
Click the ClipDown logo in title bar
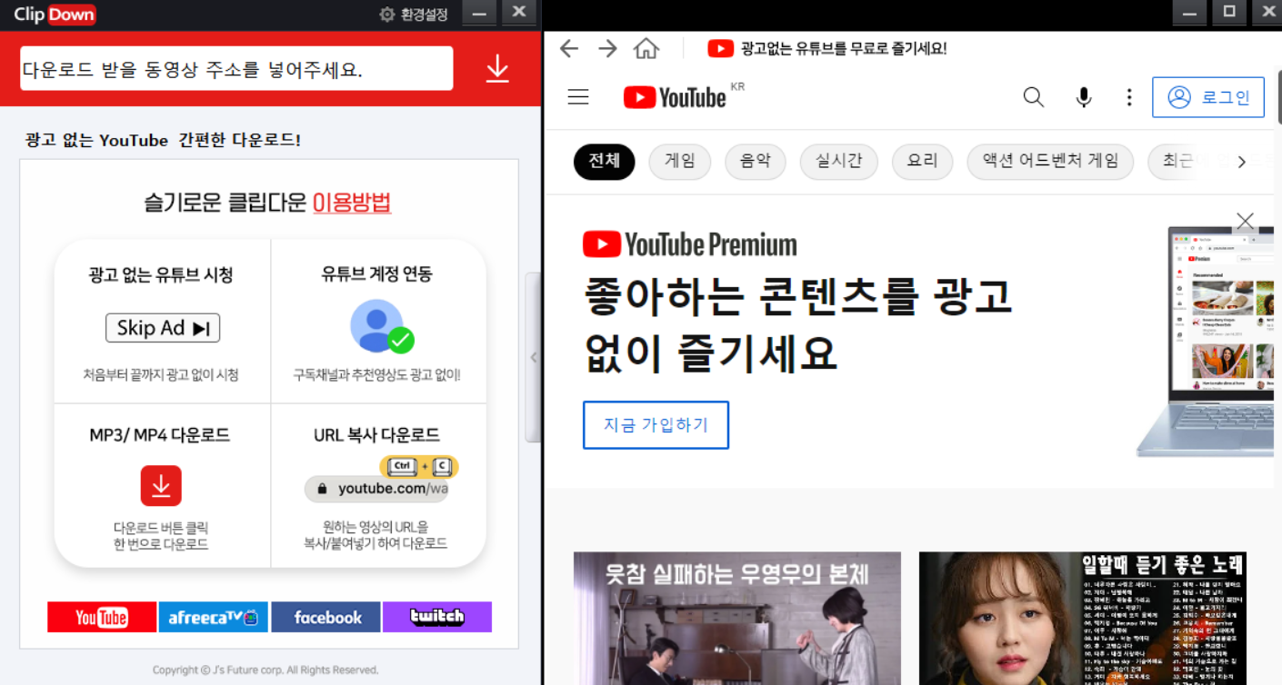point(55,15)
